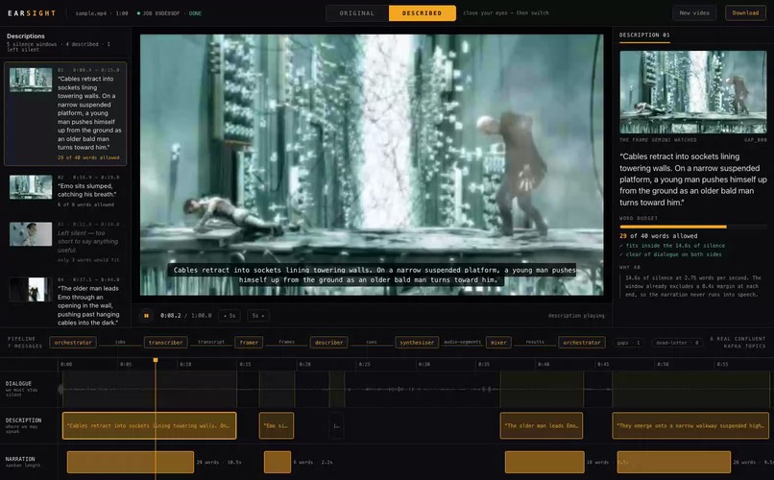The width and height of the screenshot is (774, 480).
Task: Click the 'cues' topic label
Action: click(x=372, y=342)
